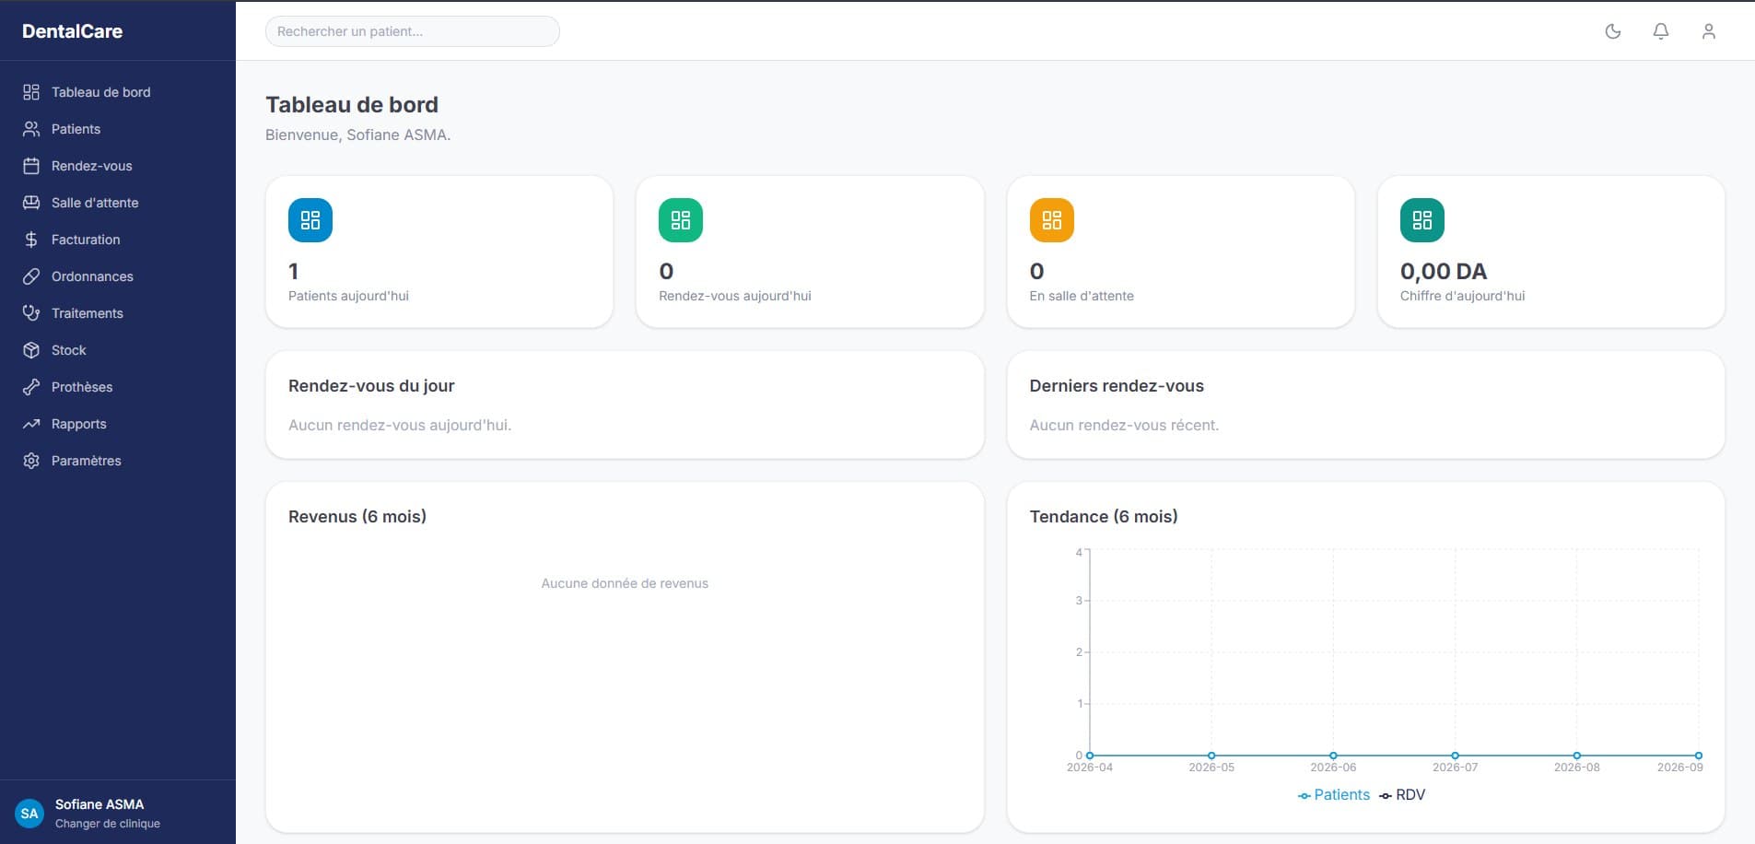
Task: Click Bienvenue, Sofiane ASMA text
Action: tap(358, 135)
